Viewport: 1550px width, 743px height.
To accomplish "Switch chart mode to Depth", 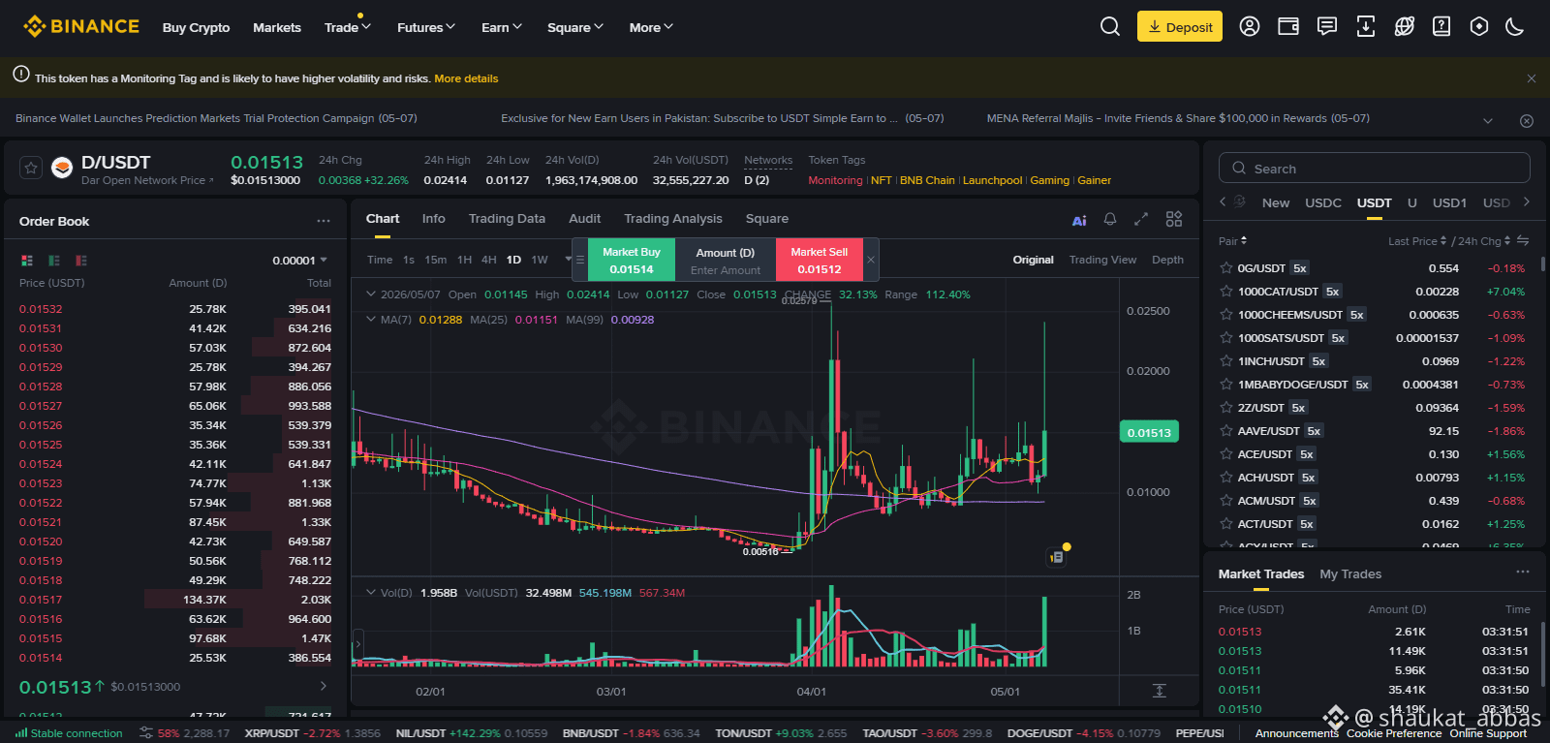I will coord(1167,260).
